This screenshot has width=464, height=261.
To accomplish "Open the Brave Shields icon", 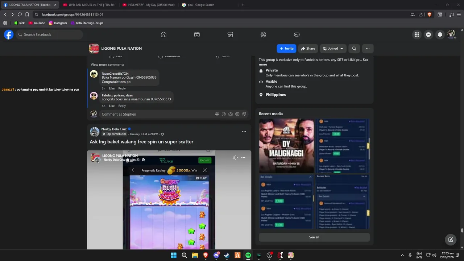I will [x=430, y=14].
